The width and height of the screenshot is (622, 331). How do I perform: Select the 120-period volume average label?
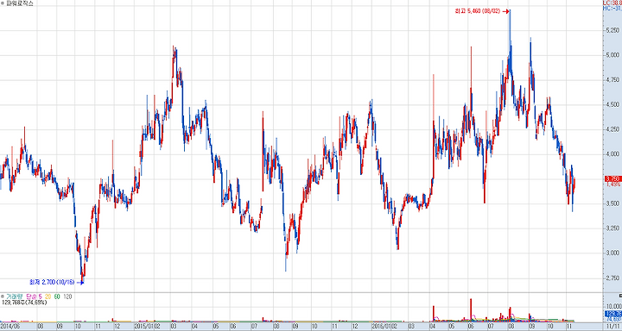tap(68, 297)
